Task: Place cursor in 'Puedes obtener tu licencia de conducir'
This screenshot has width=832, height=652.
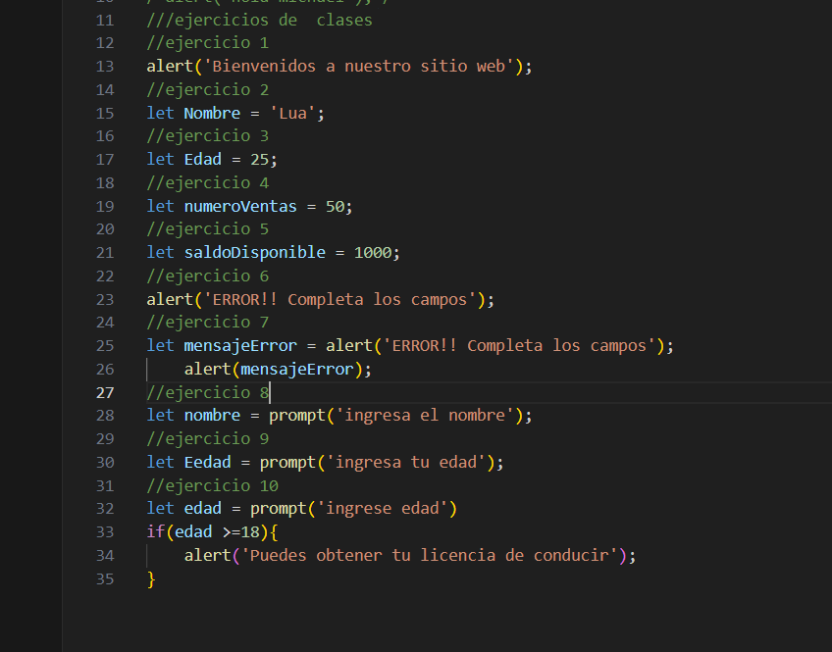Action: pos(429,556)
